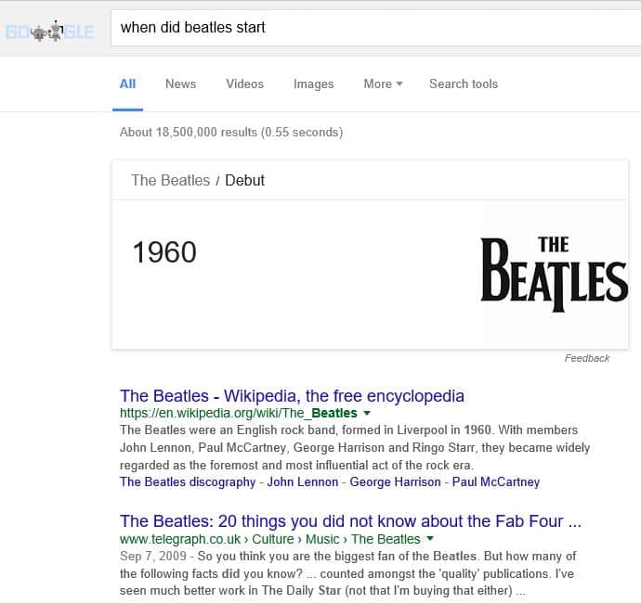Switch to Images results
641x603 pixels.
pos(313,83)
